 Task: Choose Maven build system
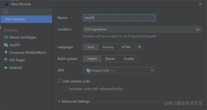point(110,59)
